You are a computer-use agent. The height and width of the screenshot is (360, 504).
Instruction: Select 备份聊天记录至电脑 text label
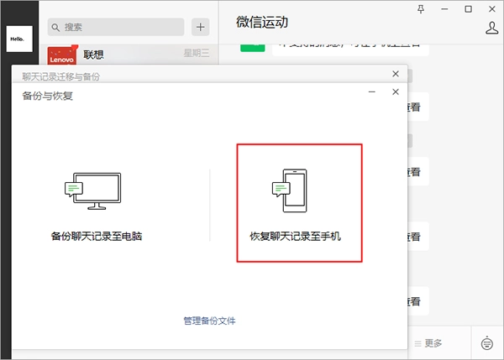97,237
